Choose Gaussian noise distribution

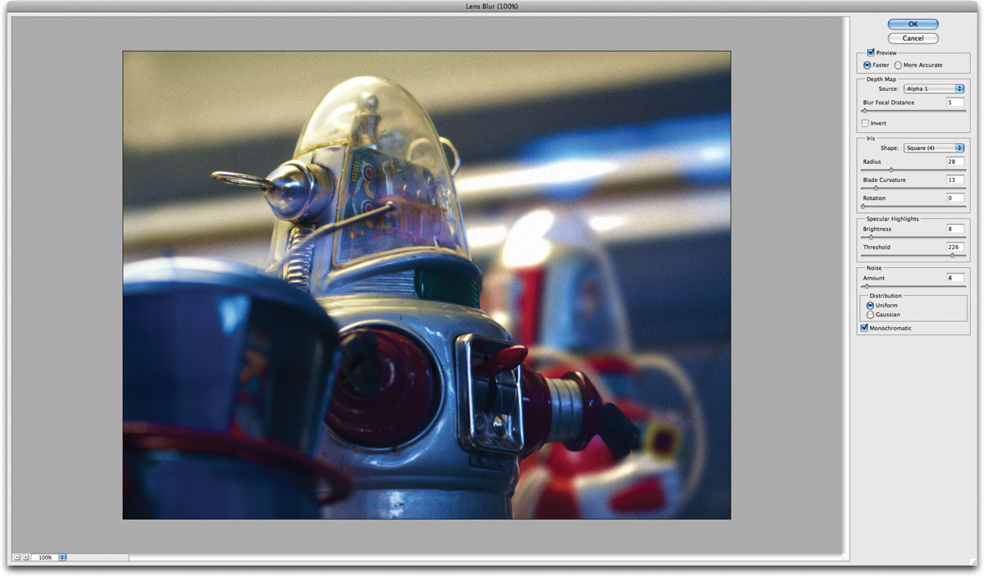point(870,314)
